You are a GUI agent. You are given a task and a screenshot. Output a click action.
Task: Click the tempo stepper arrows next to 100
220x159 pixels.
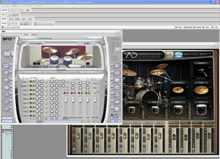30,23
